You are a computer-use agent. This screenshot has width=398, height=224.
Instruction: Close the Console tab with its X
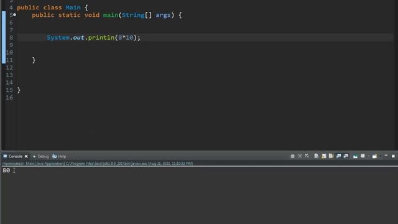(x=26, y=156)
